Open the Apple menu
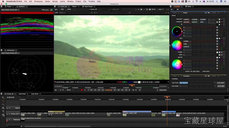 pos(3,1)
